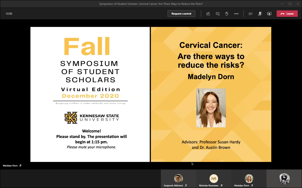Open the meeting chat
This screenshot has width=302, height=188.
pos(217,14)
